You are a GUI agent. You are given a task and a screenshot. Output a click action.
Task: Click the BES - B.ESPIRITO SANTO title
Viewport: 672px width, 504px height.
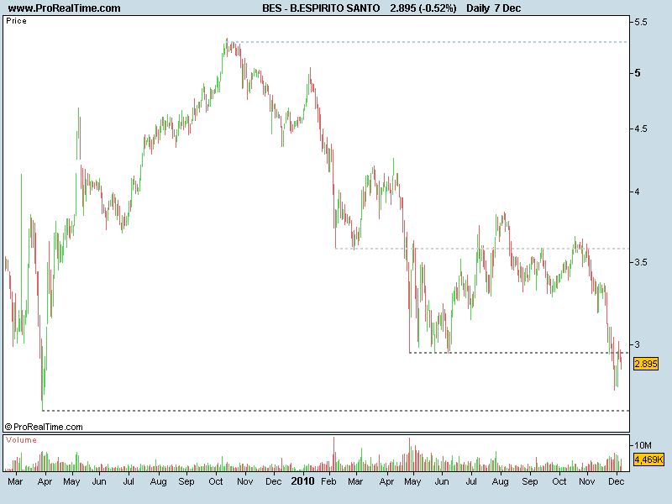[x=321, y=8]
